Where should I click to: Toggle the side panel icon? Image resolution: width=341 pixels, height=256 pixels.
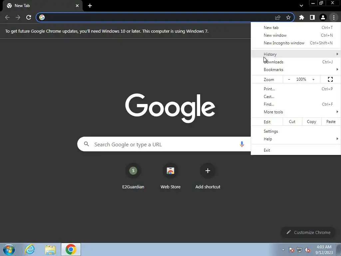[x=312, y=17]
